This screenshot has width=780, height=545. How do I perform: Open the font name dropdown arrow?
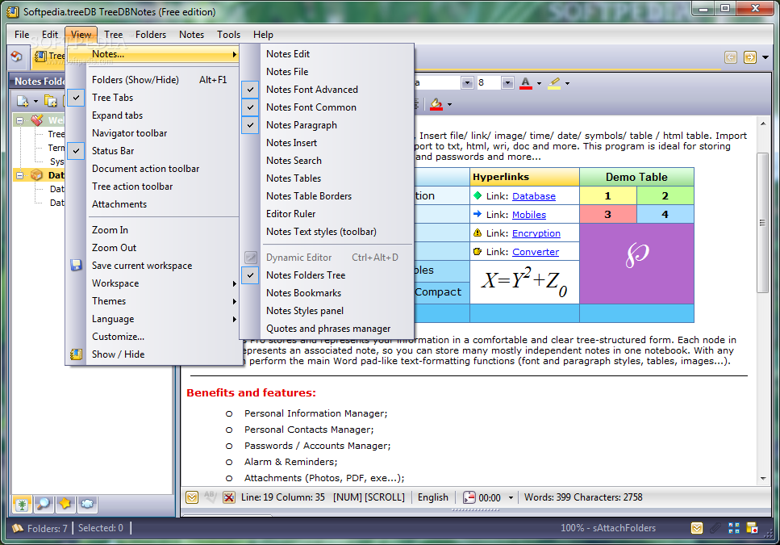[x=467, y=82]
